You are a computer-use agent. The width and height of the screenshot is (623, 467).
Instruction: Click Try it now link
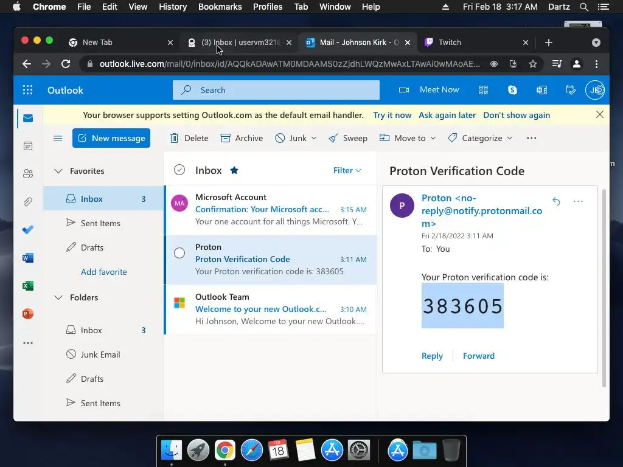392,115
